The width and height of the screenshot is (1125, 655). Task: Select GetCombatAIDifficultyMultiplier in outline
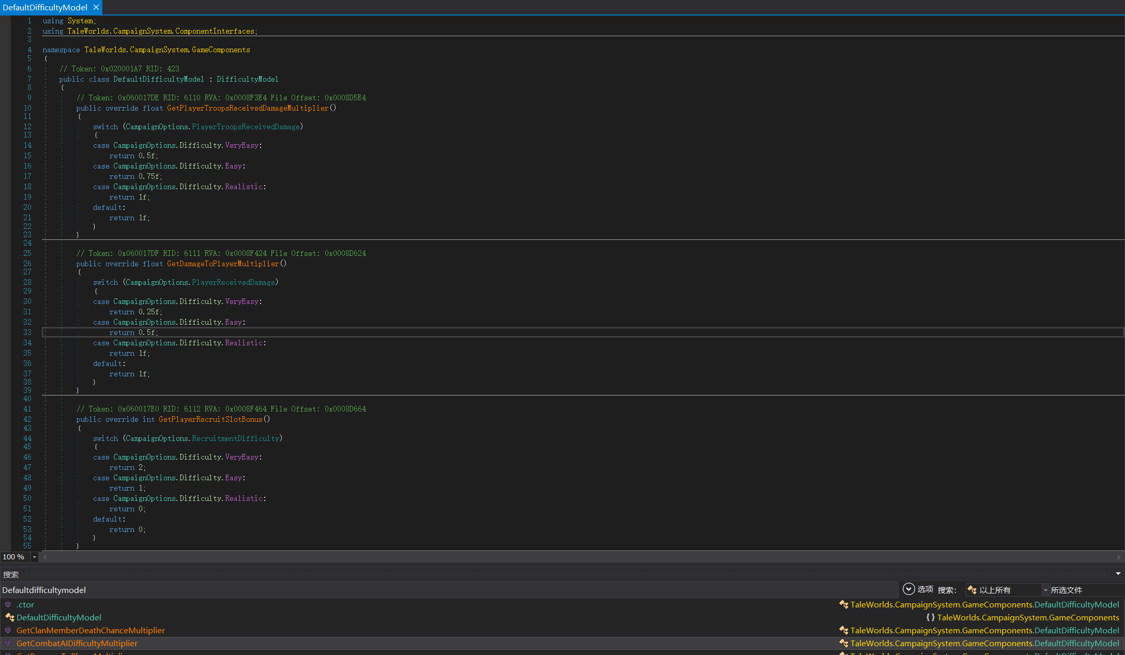pos(77,643)
